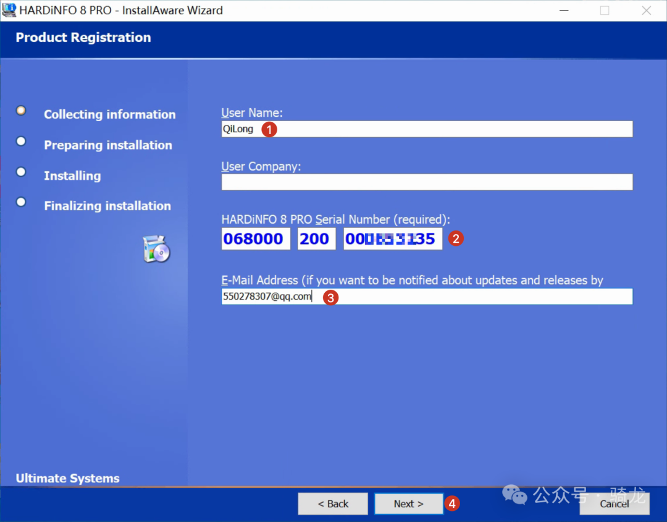Close the InstallAware Wizard window
The height and width of the screenshot is (522, 667).
click(x=646, y=11)
